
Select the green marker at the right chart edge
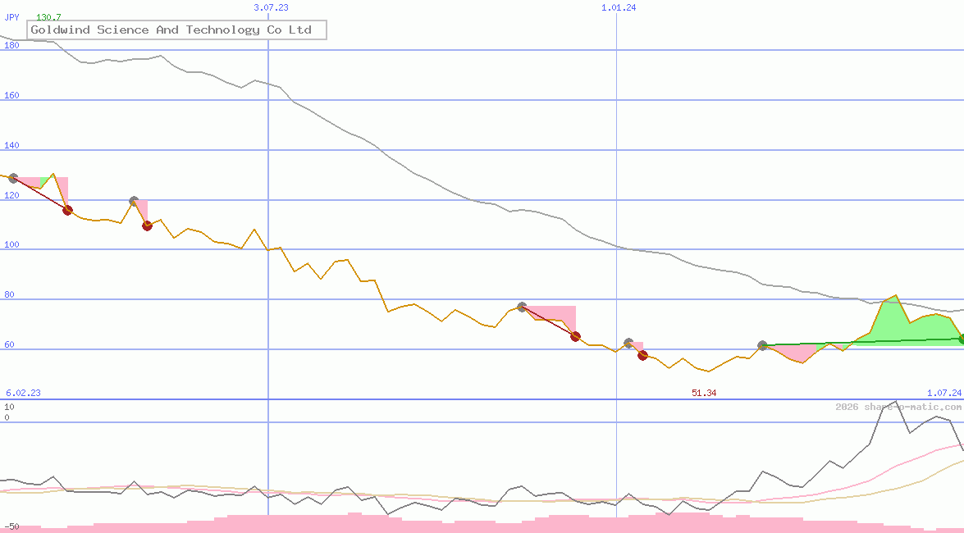click(961, 339)
